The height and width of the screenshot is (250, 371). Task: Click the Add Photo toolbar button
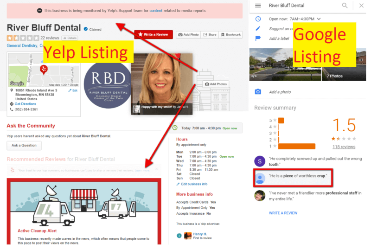(188, 35)
